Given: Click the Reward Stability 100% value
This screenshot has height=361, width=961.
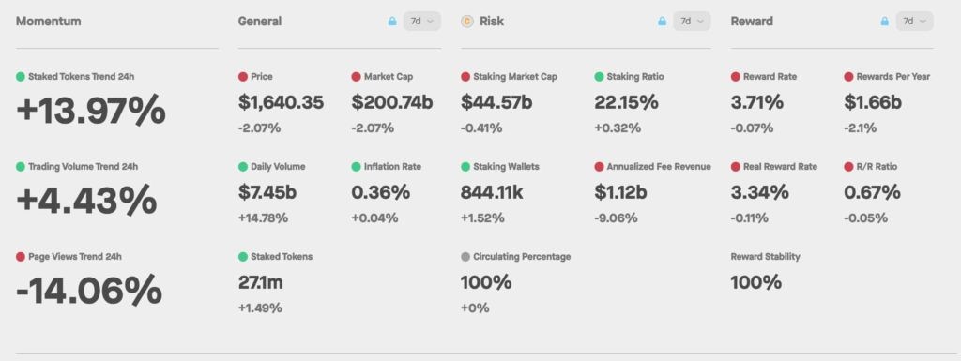Looking at the screenshot, I should [755, 282].
